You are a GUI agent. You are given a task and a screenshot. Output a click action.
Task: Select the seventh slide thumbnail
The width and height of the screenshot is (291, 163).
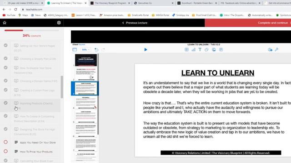86,145
